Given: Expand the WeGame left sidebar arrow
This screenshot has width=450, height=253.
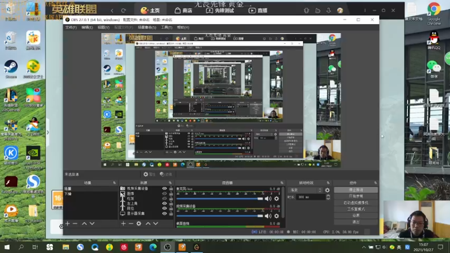Looking at the screenshot, I should point(48,132).
